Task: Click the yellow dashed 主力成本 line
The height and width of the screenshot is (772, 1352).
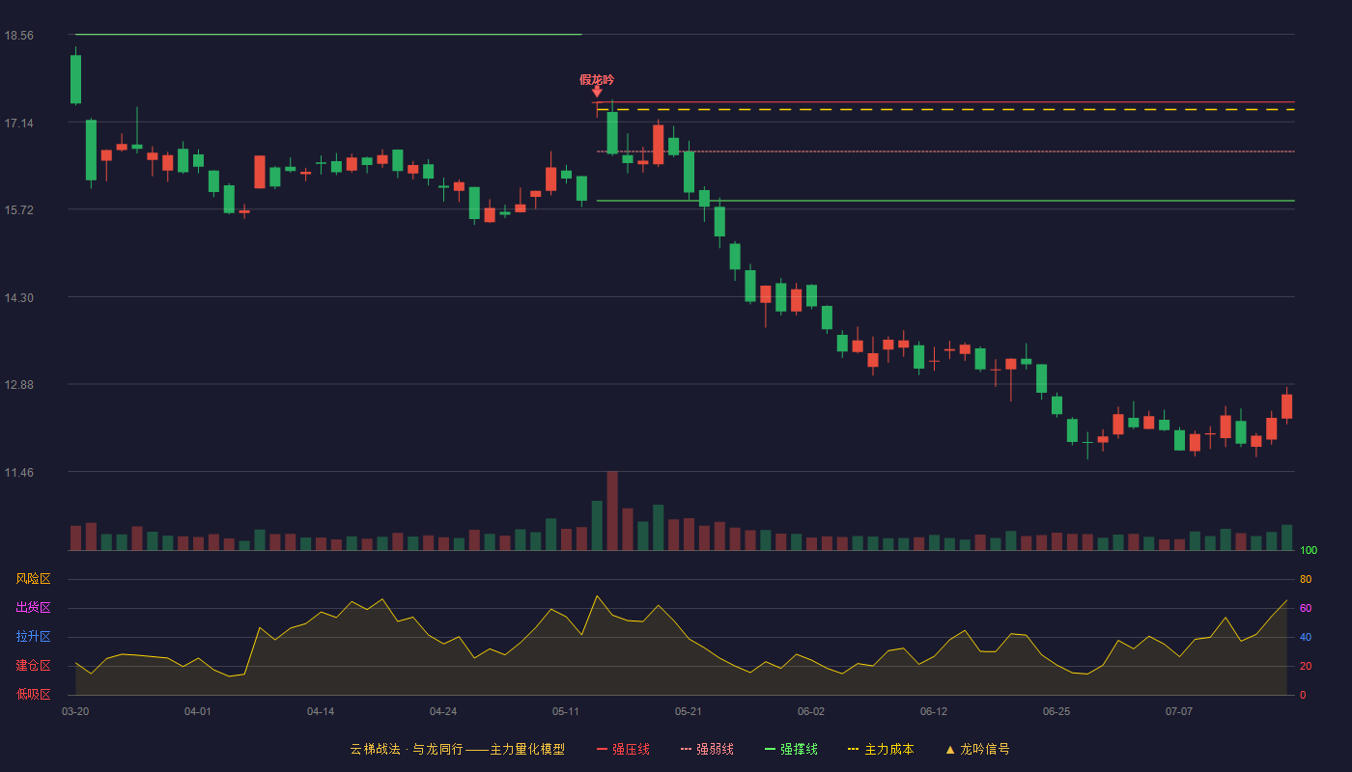Action: (945, 110)
